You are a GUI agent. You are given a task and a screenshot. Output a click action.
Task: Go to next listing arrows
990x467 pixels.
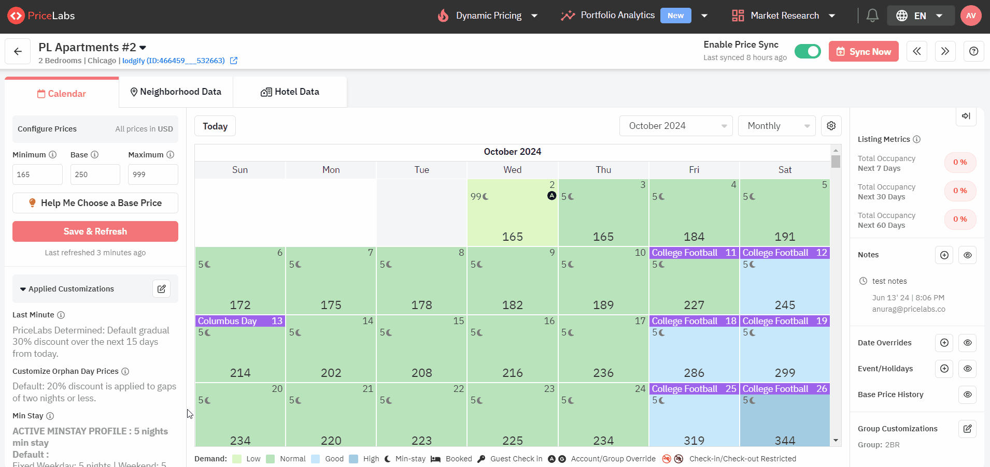tap(945, 51)
